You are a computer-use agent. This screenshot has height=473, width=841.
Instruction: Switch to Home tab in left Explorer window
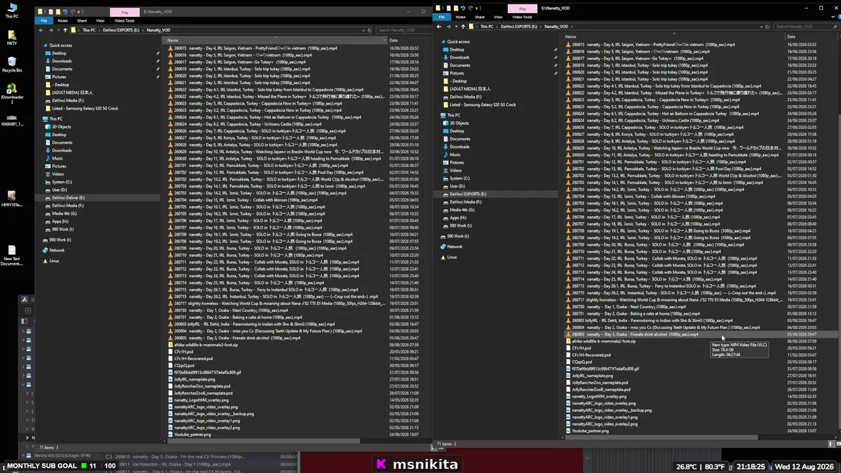[62, 20]
